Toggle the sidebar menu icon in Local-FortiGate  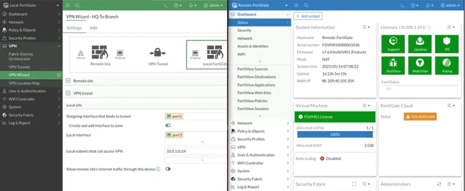point(67,5)
